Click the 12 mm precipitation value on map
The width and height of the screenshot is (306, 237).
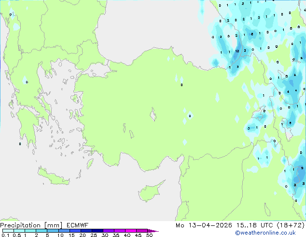[x=237, y=51]
